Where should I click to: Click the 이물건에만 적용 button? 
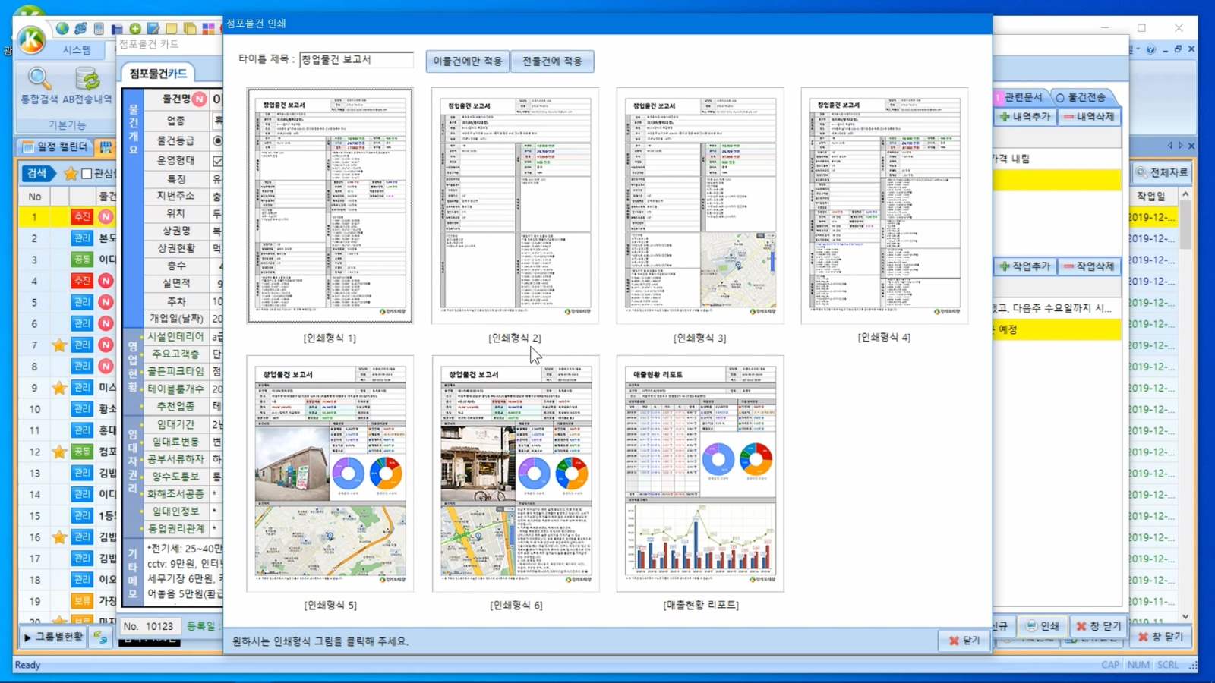coord(467,61)
